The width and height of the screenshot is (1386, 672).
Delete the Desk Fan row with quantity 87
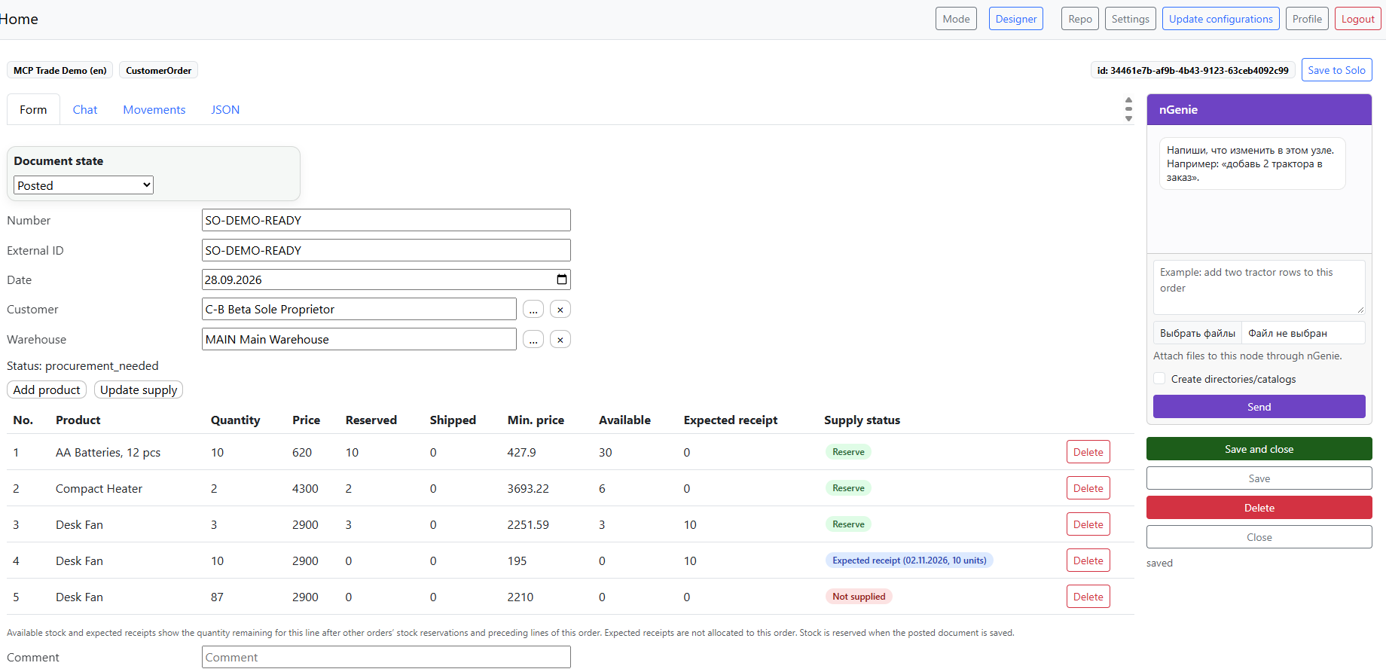(1088, 597)
